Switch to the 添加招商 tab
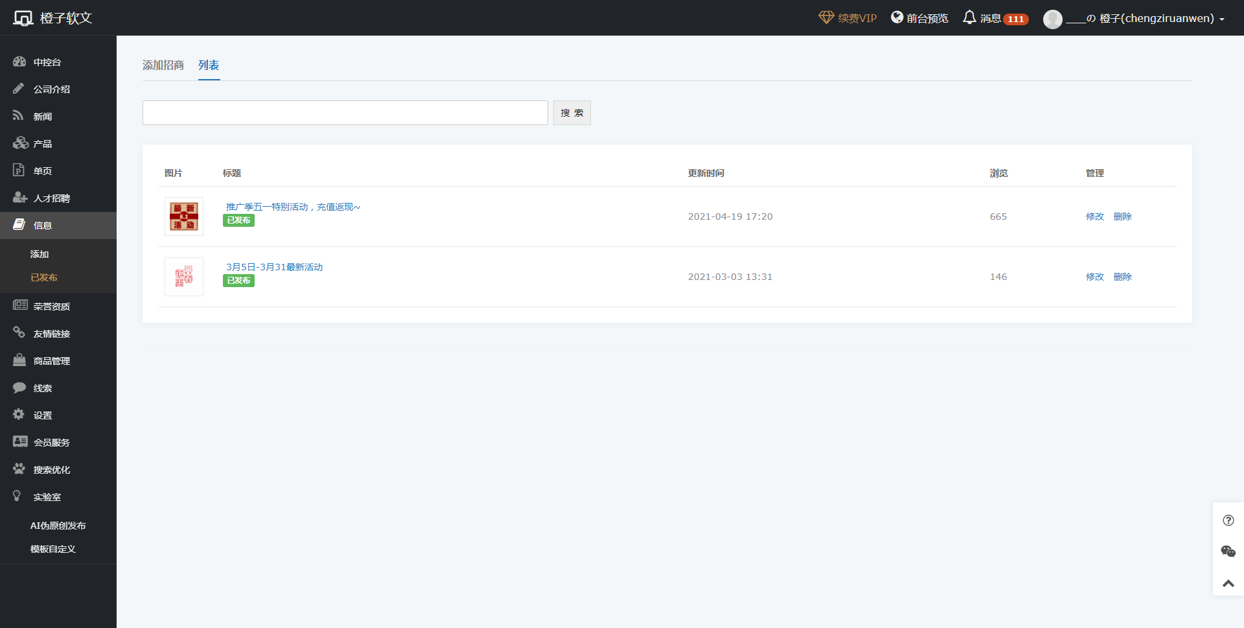The width and height of the screenshot is (1244, 628). coord(163,65)
